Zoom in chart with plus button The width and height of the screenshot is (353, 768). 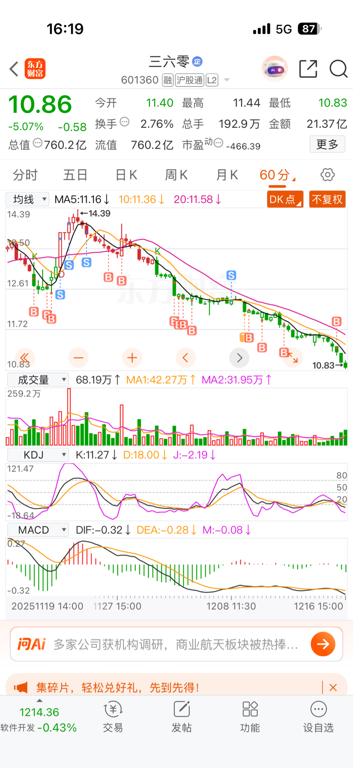tap(132, 357)
